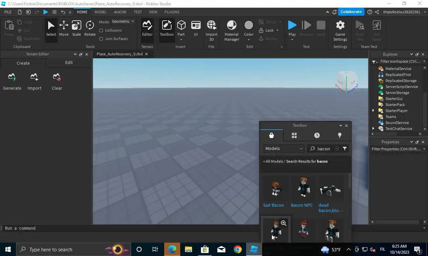The height and width of the screenshot is (256, 428).
Task: Switch to the MODEL ribbon tab
Action: [100, 12]
